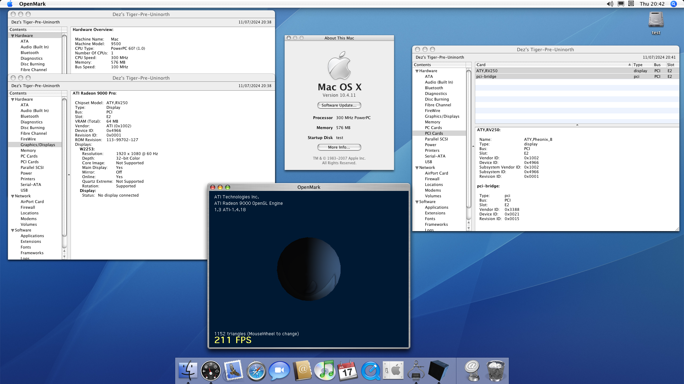Open iTunes from the Dock

[325, 370]
